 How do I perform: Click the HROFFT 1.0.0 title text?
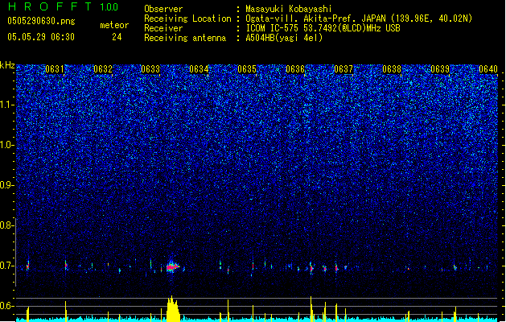pos(63,6)
